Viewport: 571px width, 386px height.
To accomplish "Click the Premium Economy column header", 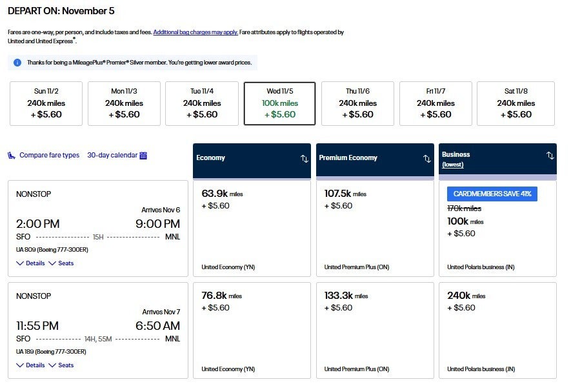I will click(375, 161).
